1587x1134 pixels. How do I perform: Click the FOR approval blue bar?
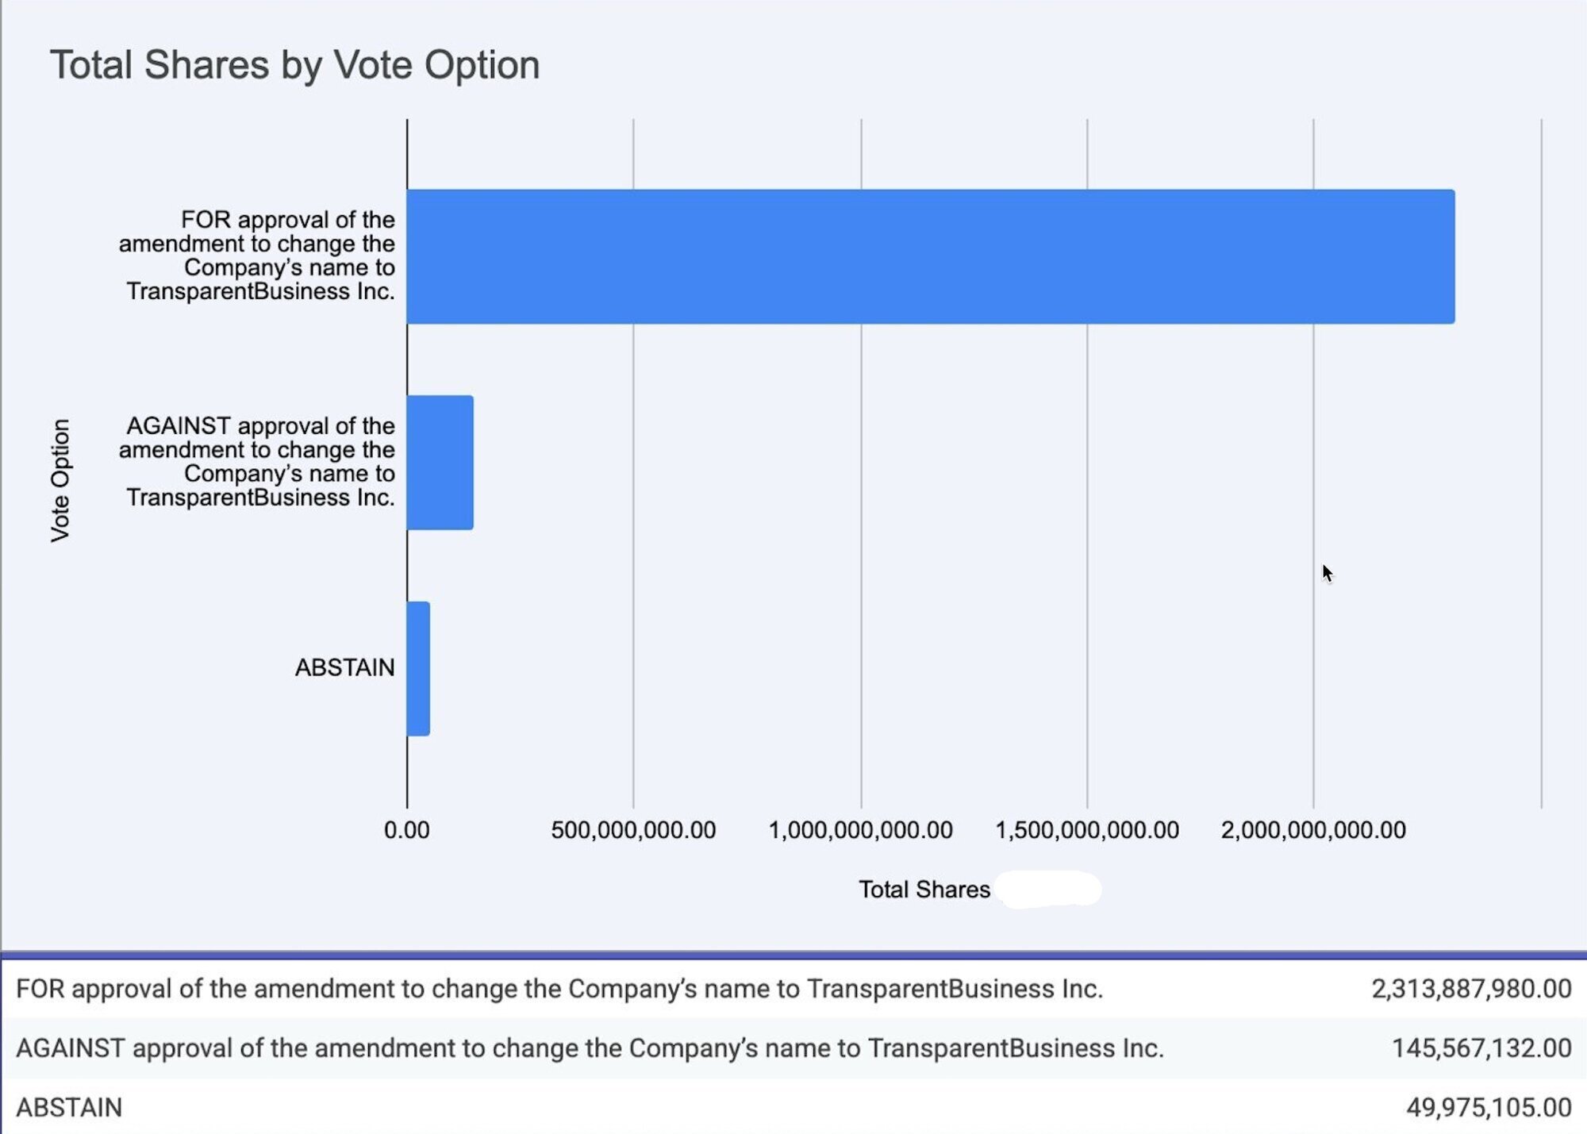930,256
